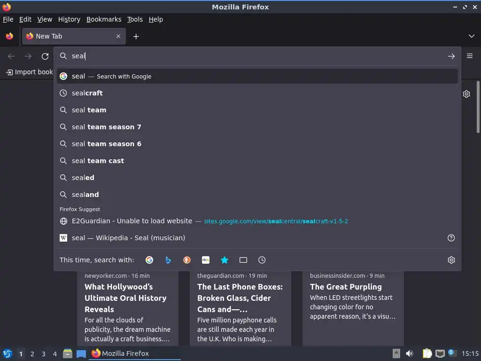The width and height of the screenshot is (481, 361).
Task: Go back one page
Action: click(11, 56)
